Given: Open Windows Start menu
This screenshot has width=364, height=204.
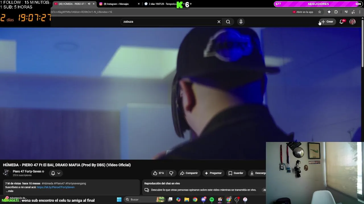Looking at the screenshot, I should pos(119,199).
